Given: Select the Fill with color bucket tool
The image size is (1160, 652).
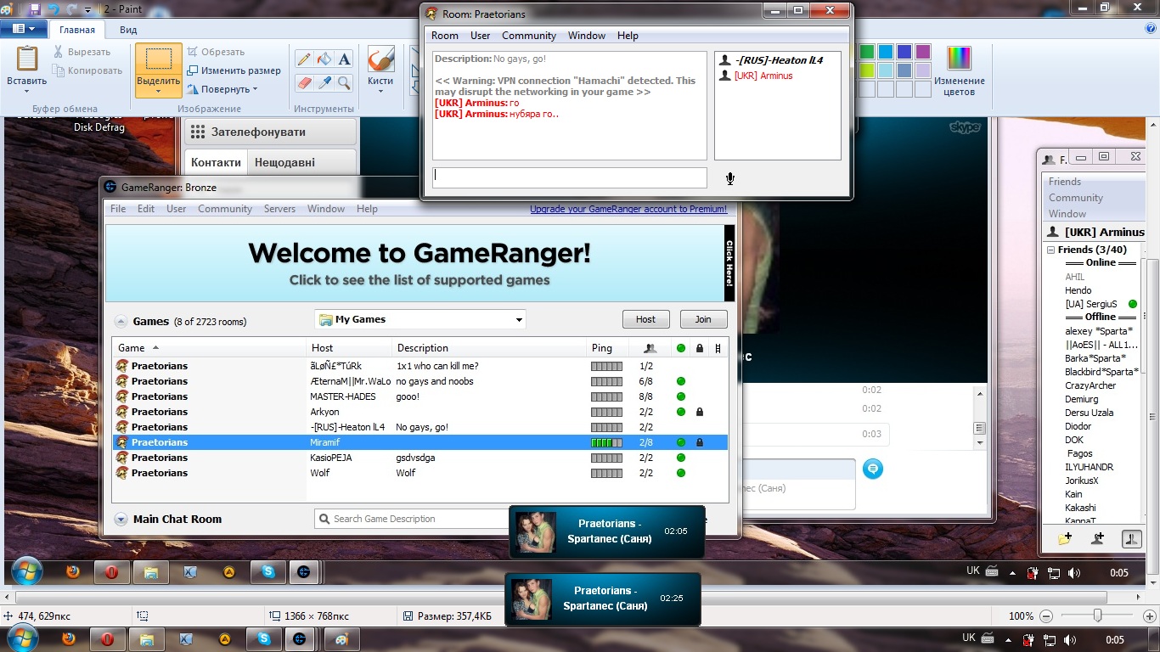Looking at the screenshot, I should (x=324, y=59).
